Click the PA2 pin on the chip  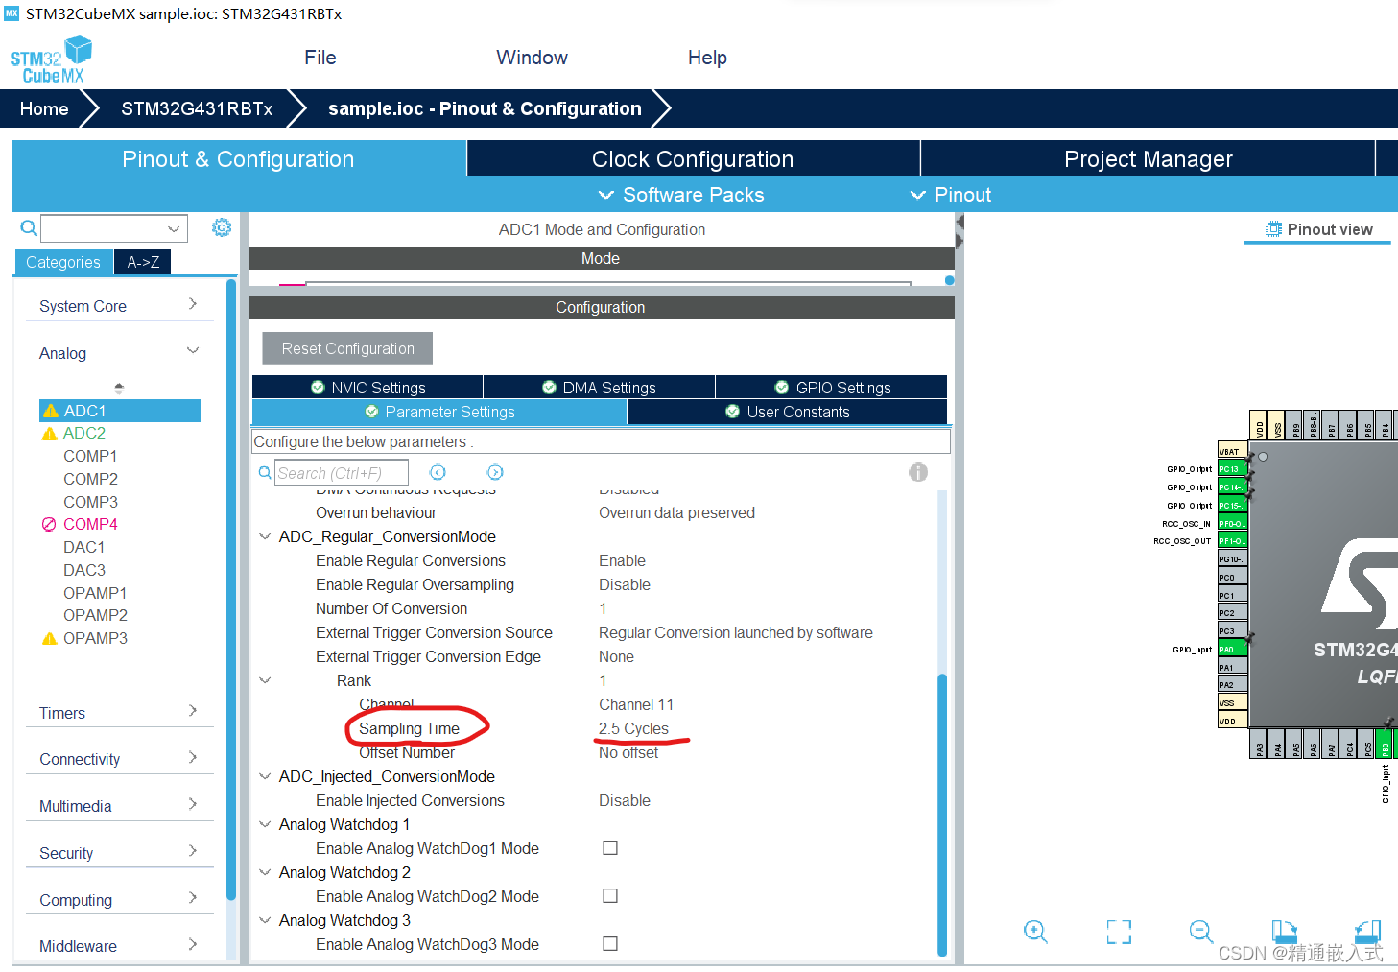(1232, 685)
